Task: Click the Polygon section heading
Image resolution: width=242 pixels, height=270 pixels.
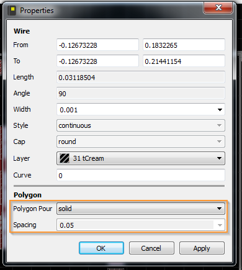Action: [27, 195]
